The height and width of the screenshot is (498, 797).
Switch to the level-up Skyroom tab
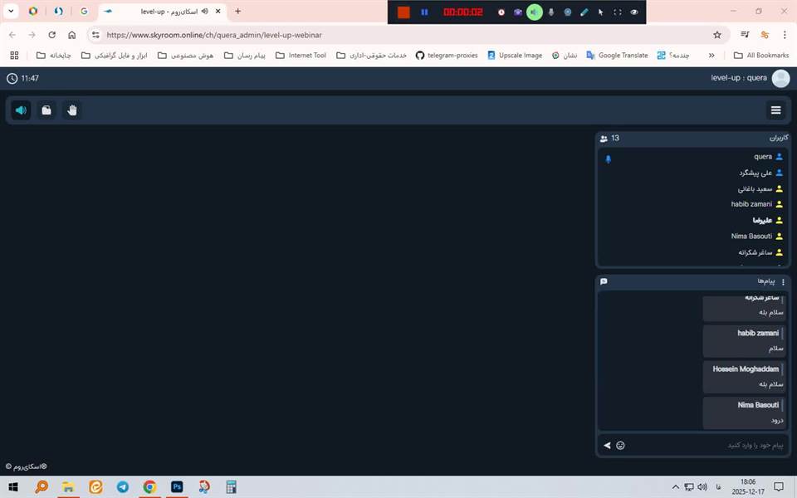162,12
